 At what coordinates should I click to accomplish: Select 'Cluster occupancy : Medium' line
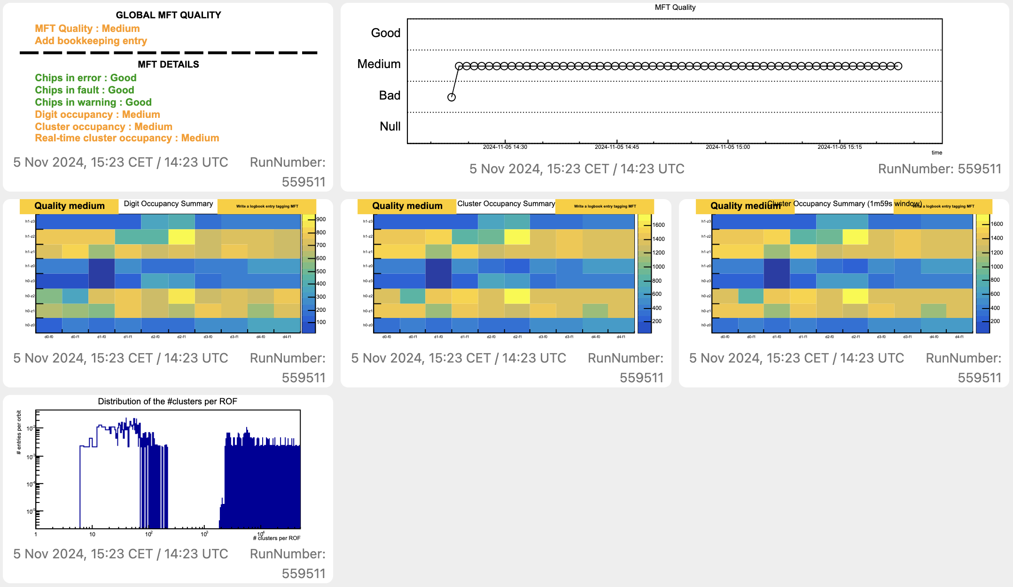click(x=103, y=127)
